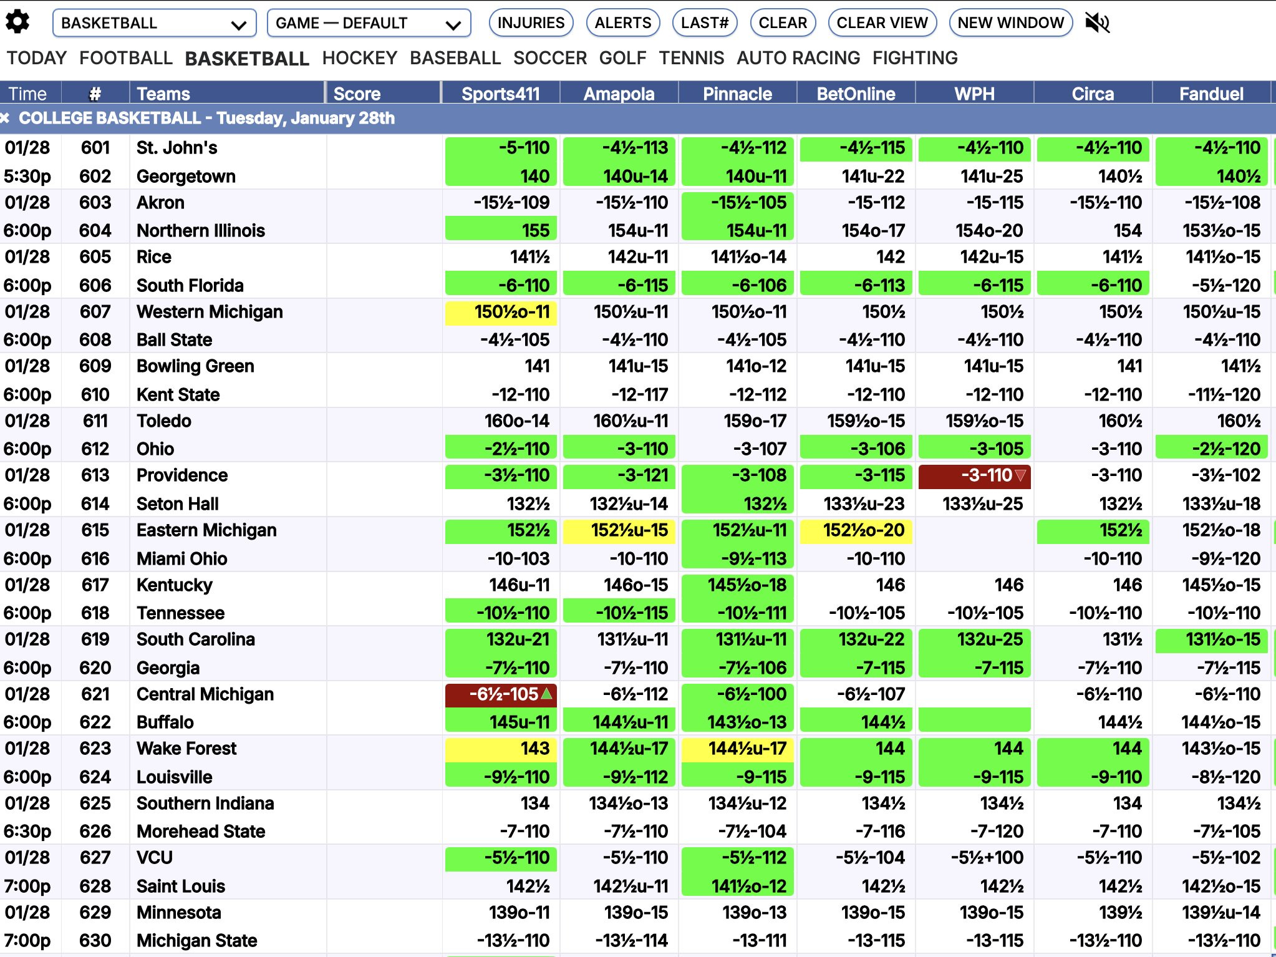Open the GAME — DEFAULT view dropdown
The width and height of the screenshot is (1276, 957).
(369, 23)
